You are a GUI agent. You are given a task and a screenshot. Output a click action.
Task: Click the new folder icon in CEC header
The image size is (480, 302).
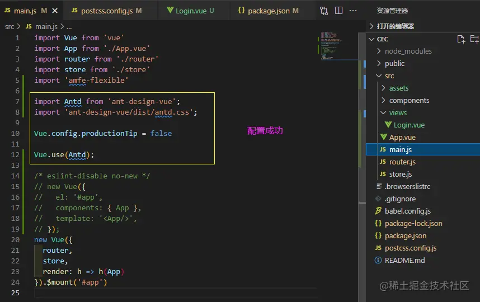point(474,39)
